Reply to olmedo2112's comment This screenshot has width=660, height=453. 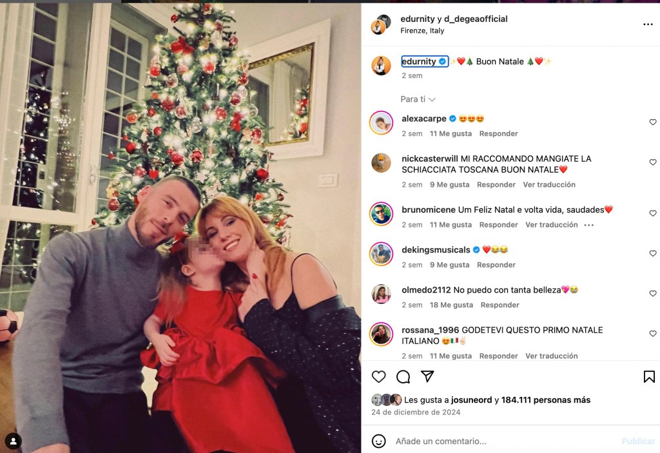click(x=500, y=305)
